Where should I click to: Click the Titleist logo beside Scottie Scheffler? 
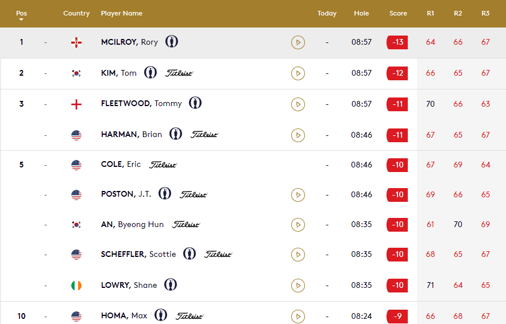tap(218, 255)
